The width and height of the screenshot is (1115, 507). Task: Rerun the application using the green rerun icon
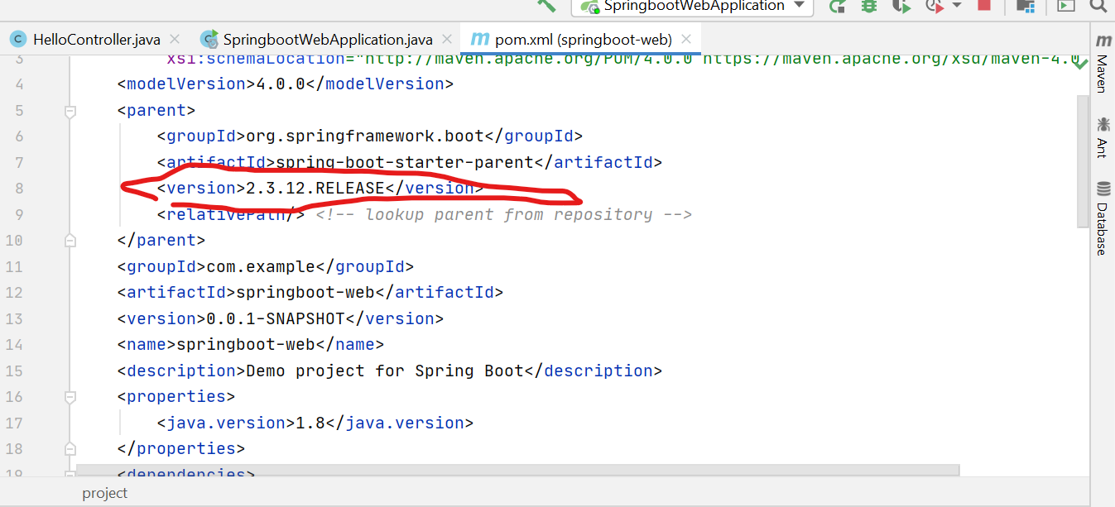pos(836,7)
